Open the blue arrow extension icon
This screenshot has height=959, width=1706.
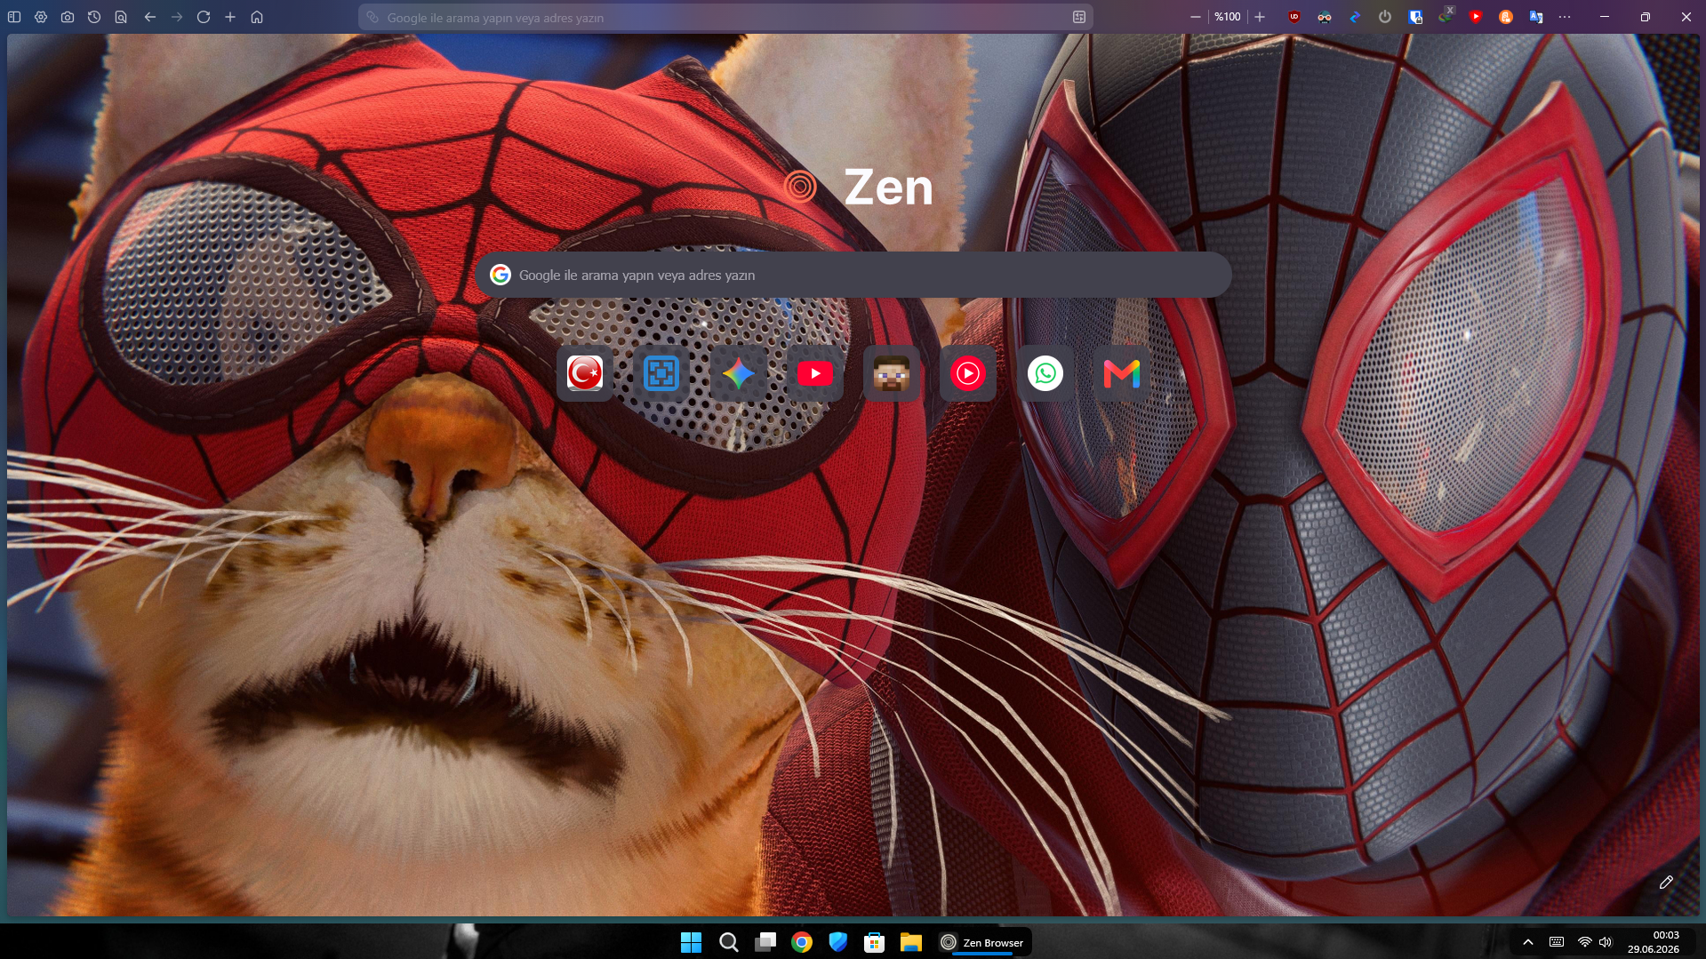coord(1355,17)
